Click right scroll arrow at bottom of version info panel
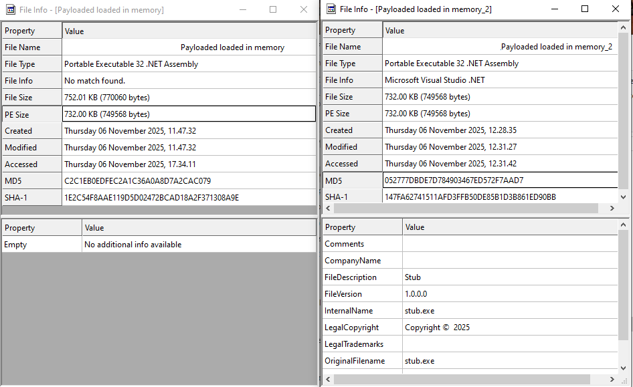The image size is (633, 387). [x=612, y=380]
